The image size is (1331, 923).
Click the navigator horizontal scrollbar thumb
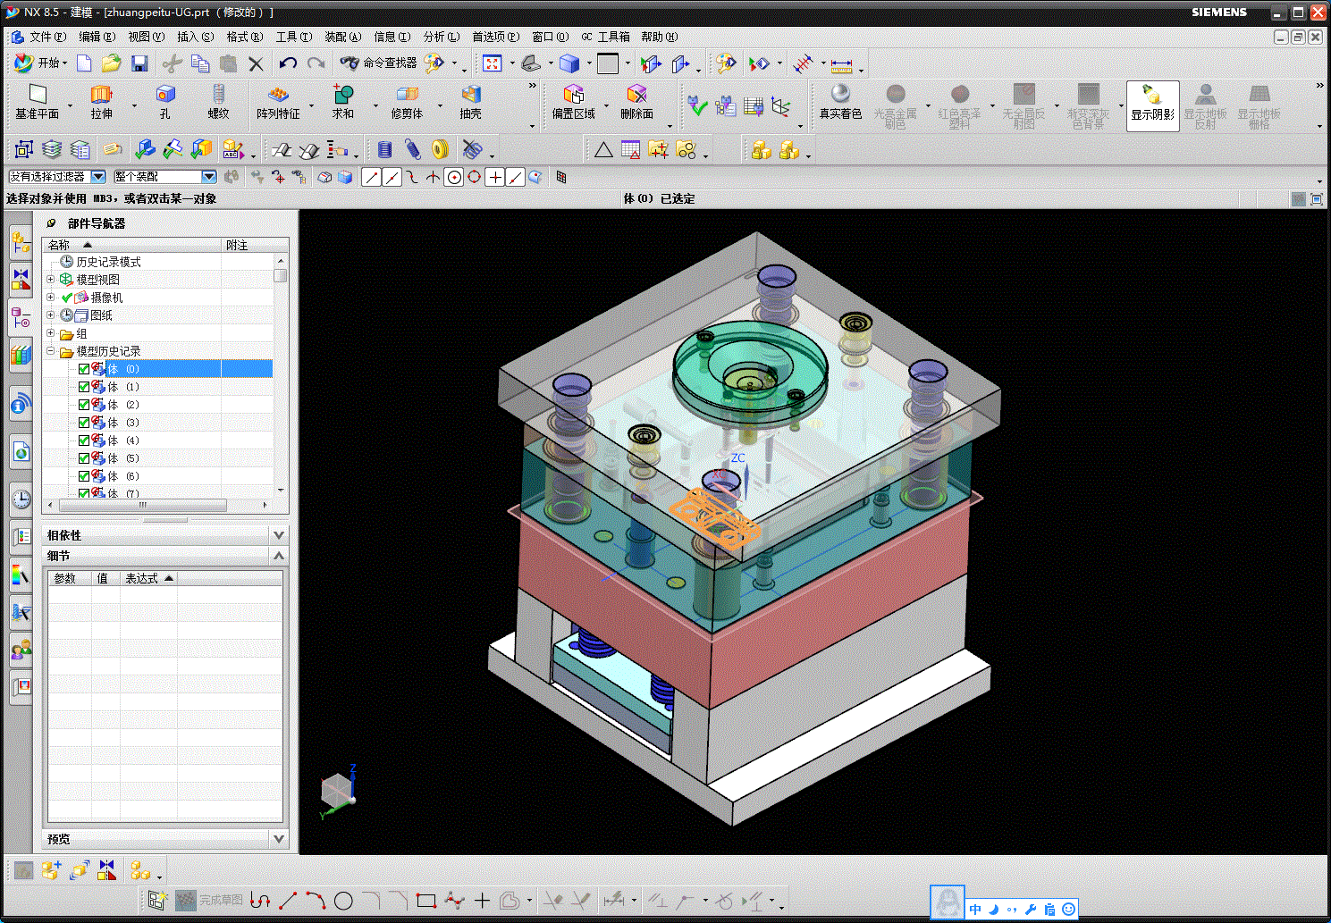(x=142, y=505)
